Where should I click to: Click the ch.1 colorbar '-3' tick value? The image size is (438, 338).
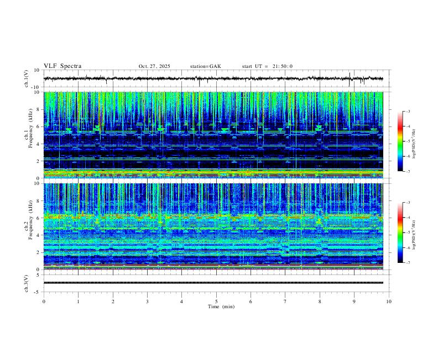pos(408,111)
